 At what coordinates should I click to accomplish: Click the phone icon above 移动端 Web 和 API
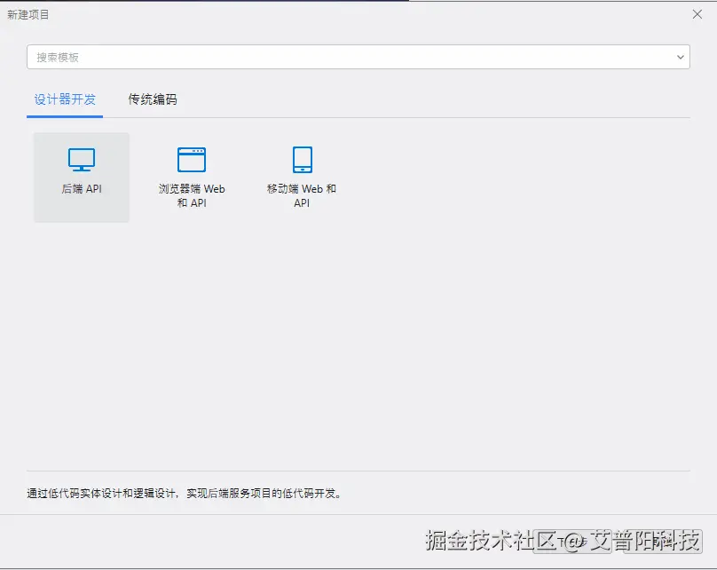(301, 158)
